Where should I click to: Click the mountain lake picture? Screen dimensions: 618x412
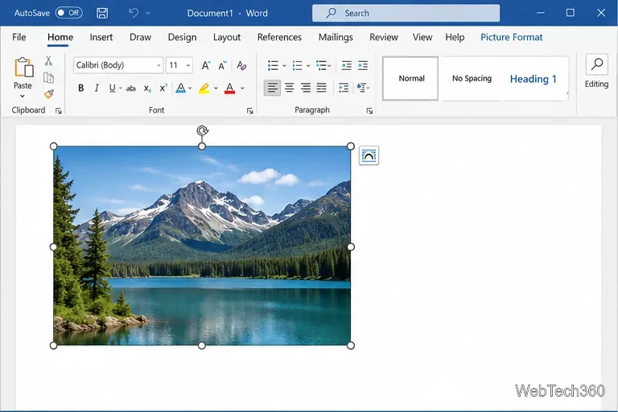[x=202, y=245]
